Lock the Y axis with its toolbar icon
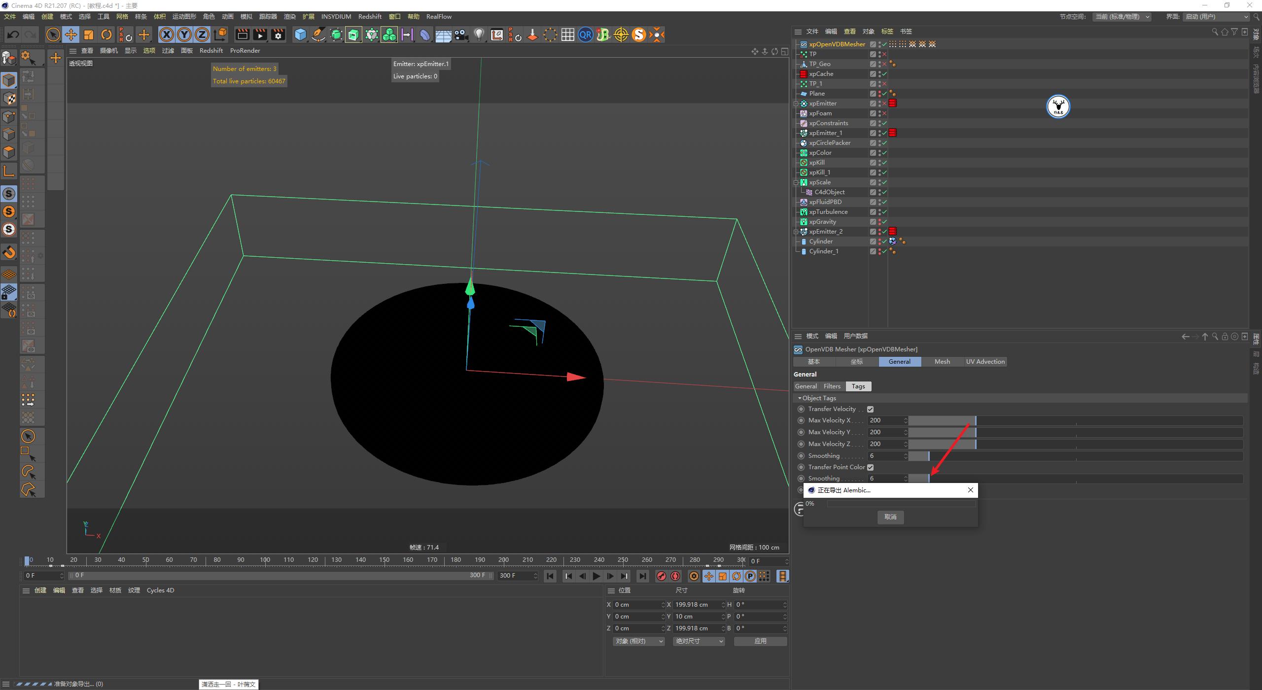 [184, 34]
